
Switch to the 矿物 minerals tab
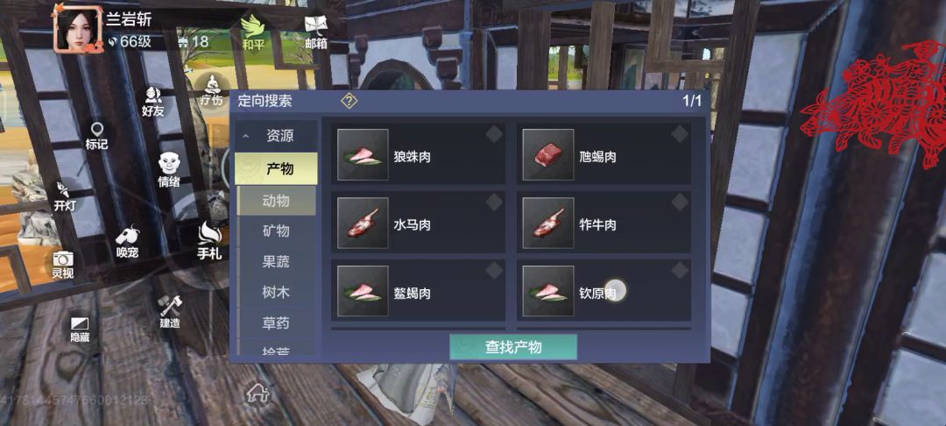[276, 231]
